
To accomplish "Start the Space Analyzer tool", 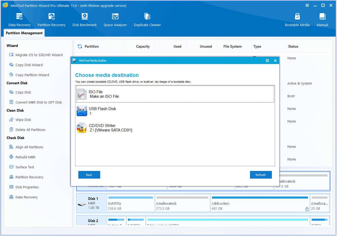I will pyautogui.click(x=115, y=20).
